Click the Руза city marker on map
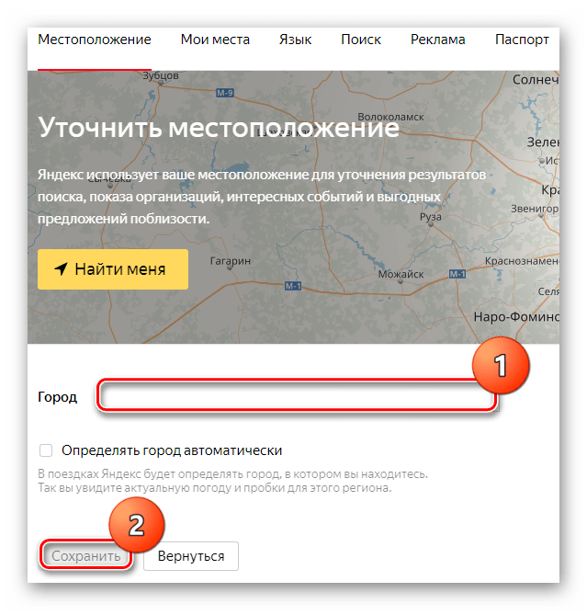Viewport: 587px width, 615px height. point(431,224)
